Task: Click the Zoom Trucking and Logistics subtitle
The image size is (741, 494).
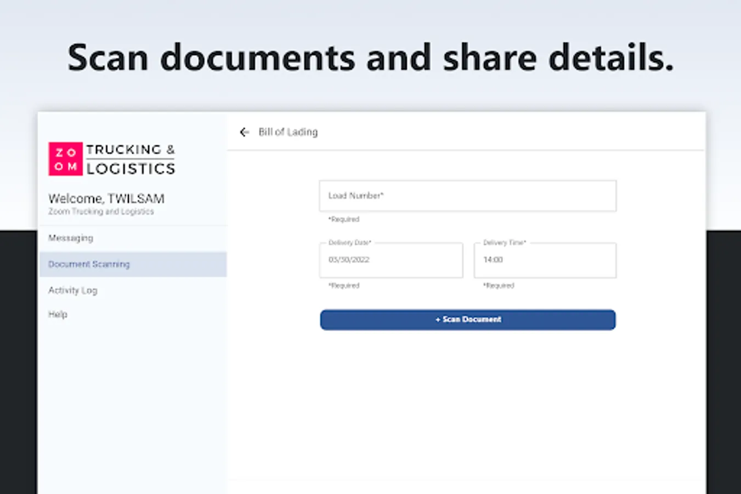Action: pyautogui.click(x=99, y=211)
